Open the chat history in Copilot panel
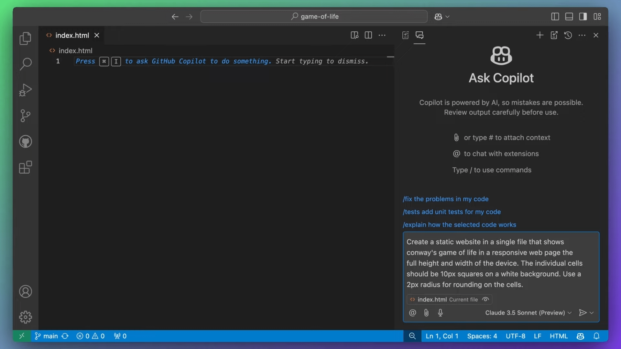This screenshot has width=621, height=349. pyautogui.click(x=568, y=35)
